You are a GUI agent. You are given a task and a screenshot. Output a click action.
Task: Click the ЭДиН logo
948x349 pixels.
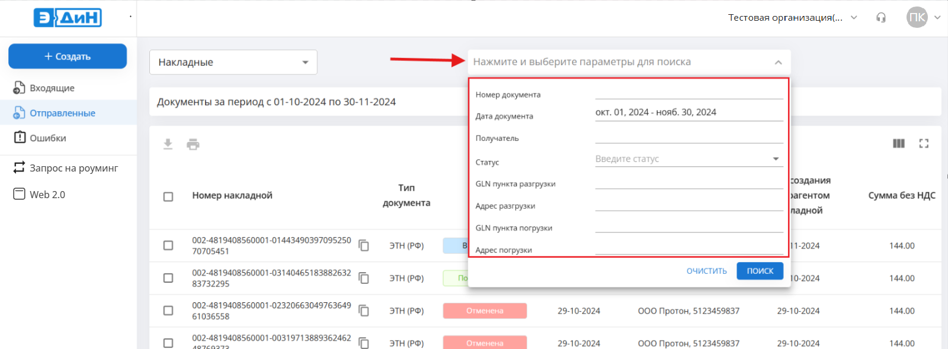coord(68,18)
